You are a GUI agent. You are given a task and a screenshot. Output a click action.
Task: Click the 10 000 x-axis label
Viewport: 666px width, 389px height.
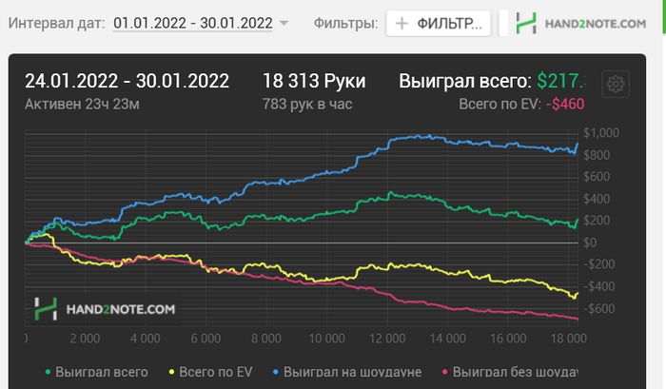pyautogui.click(x=326, y=339)
